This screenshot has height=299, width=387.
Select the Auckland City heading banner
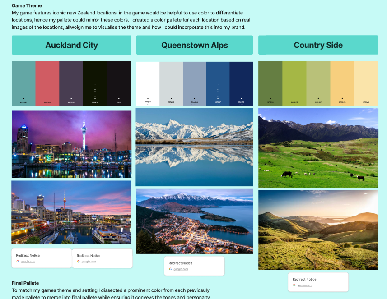point(72,45)
